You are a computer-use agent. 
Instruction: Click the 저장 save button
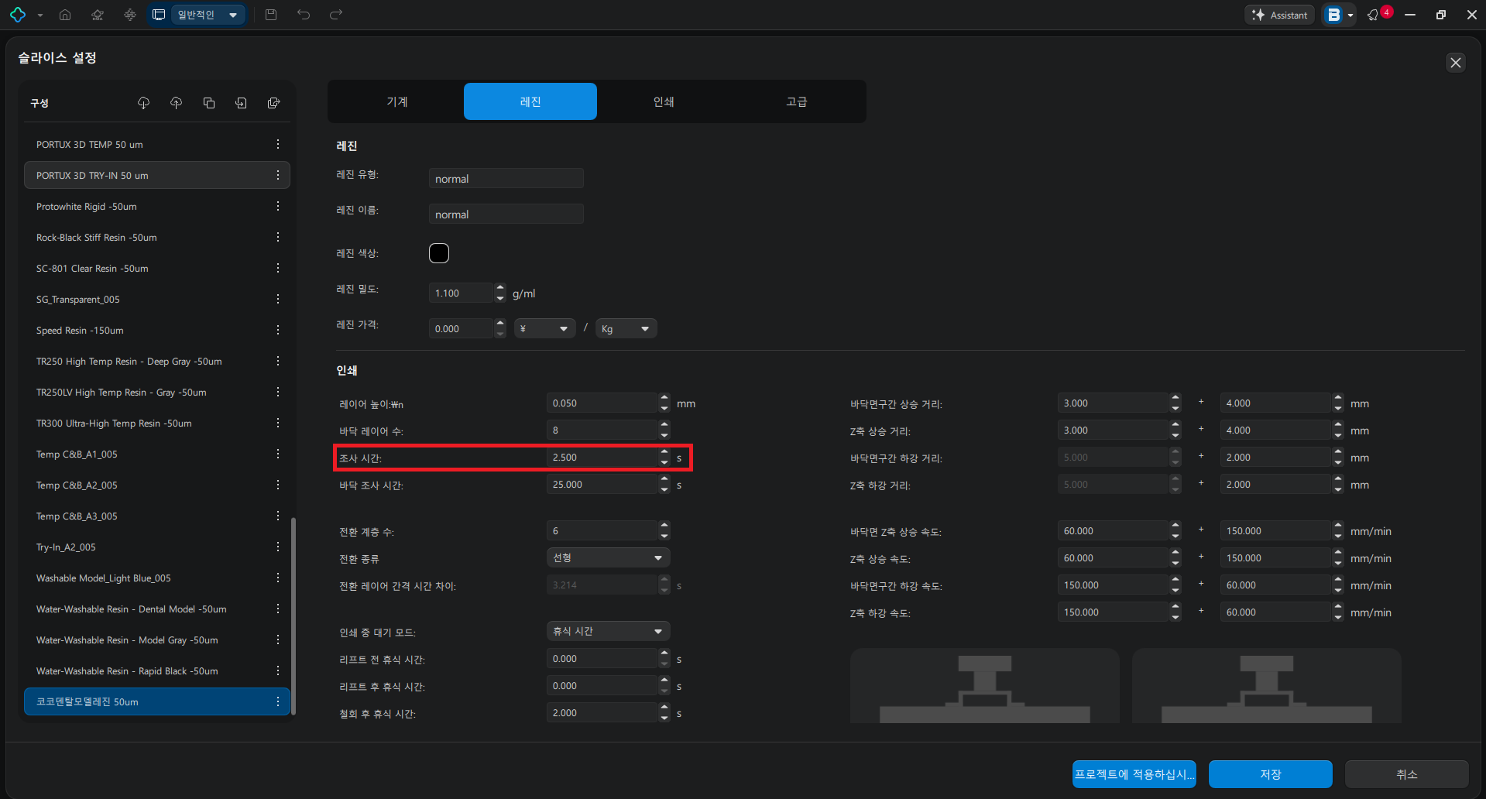pyautogui.click(x=1271, y=774)
